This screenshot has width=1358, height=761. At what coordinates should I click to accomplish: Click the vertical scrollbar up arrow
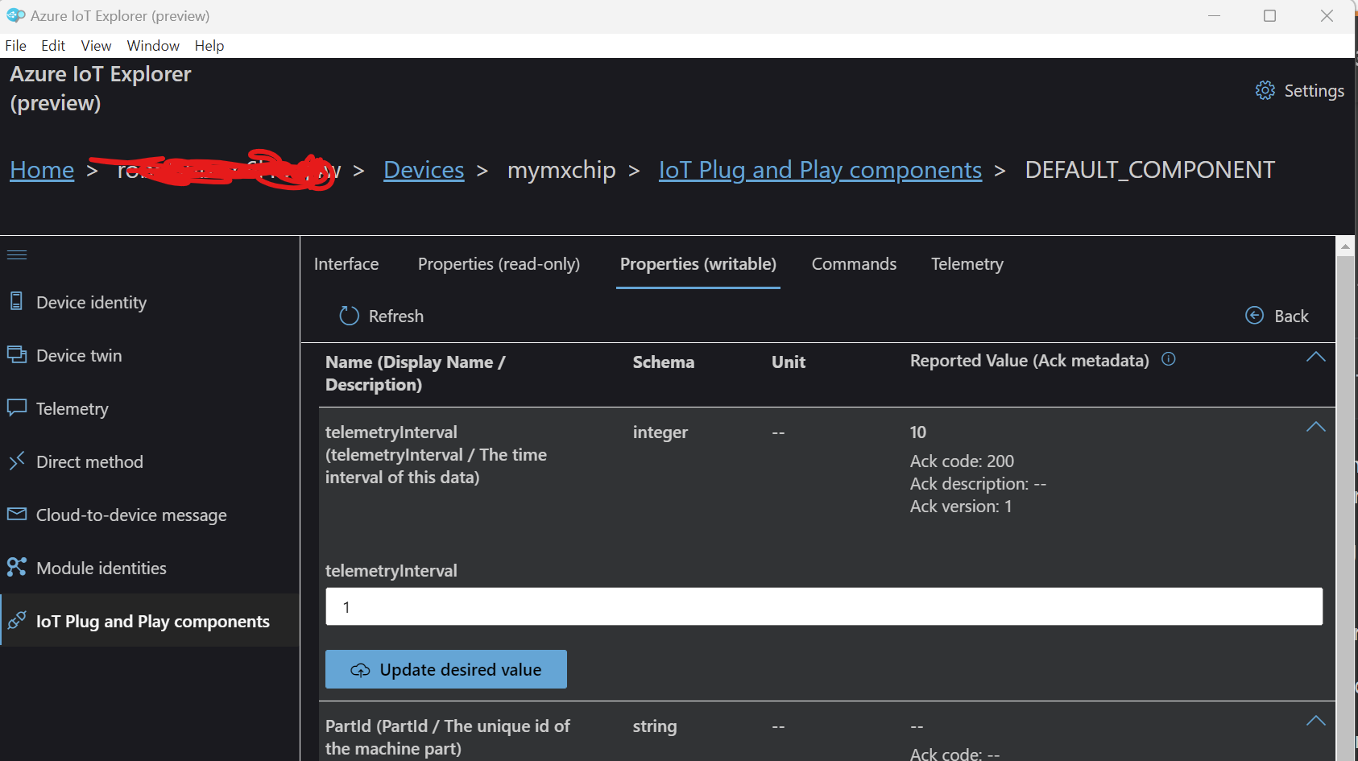pyautogui.click(x=1344, y=246)
